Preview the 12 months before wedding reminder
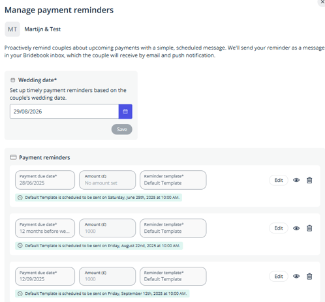The image size is (325, 302). (x=296, y=228)
